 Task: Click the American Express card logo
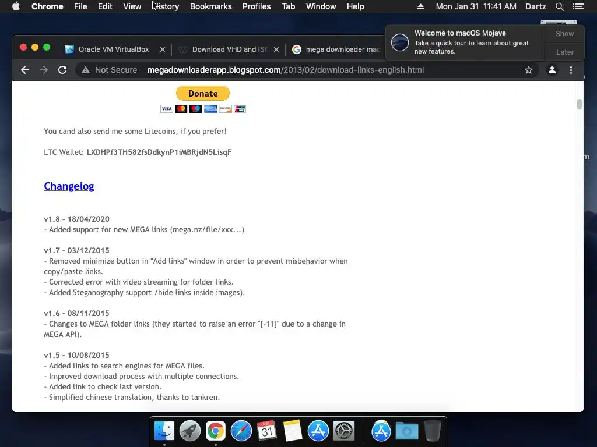click(x=210, y=109)
